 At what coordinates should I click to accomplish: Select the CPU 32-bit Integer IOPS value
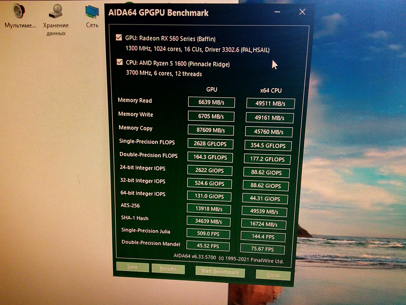tap(266, 186)
